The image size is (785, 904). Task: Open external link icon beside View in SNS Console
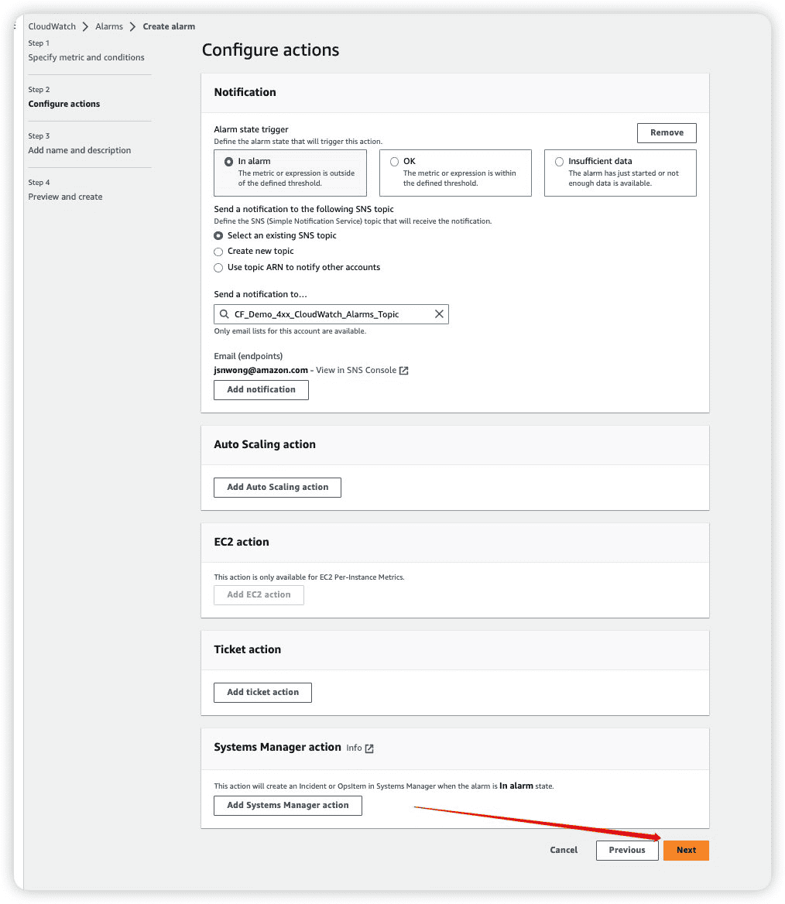tap(404, 371)
